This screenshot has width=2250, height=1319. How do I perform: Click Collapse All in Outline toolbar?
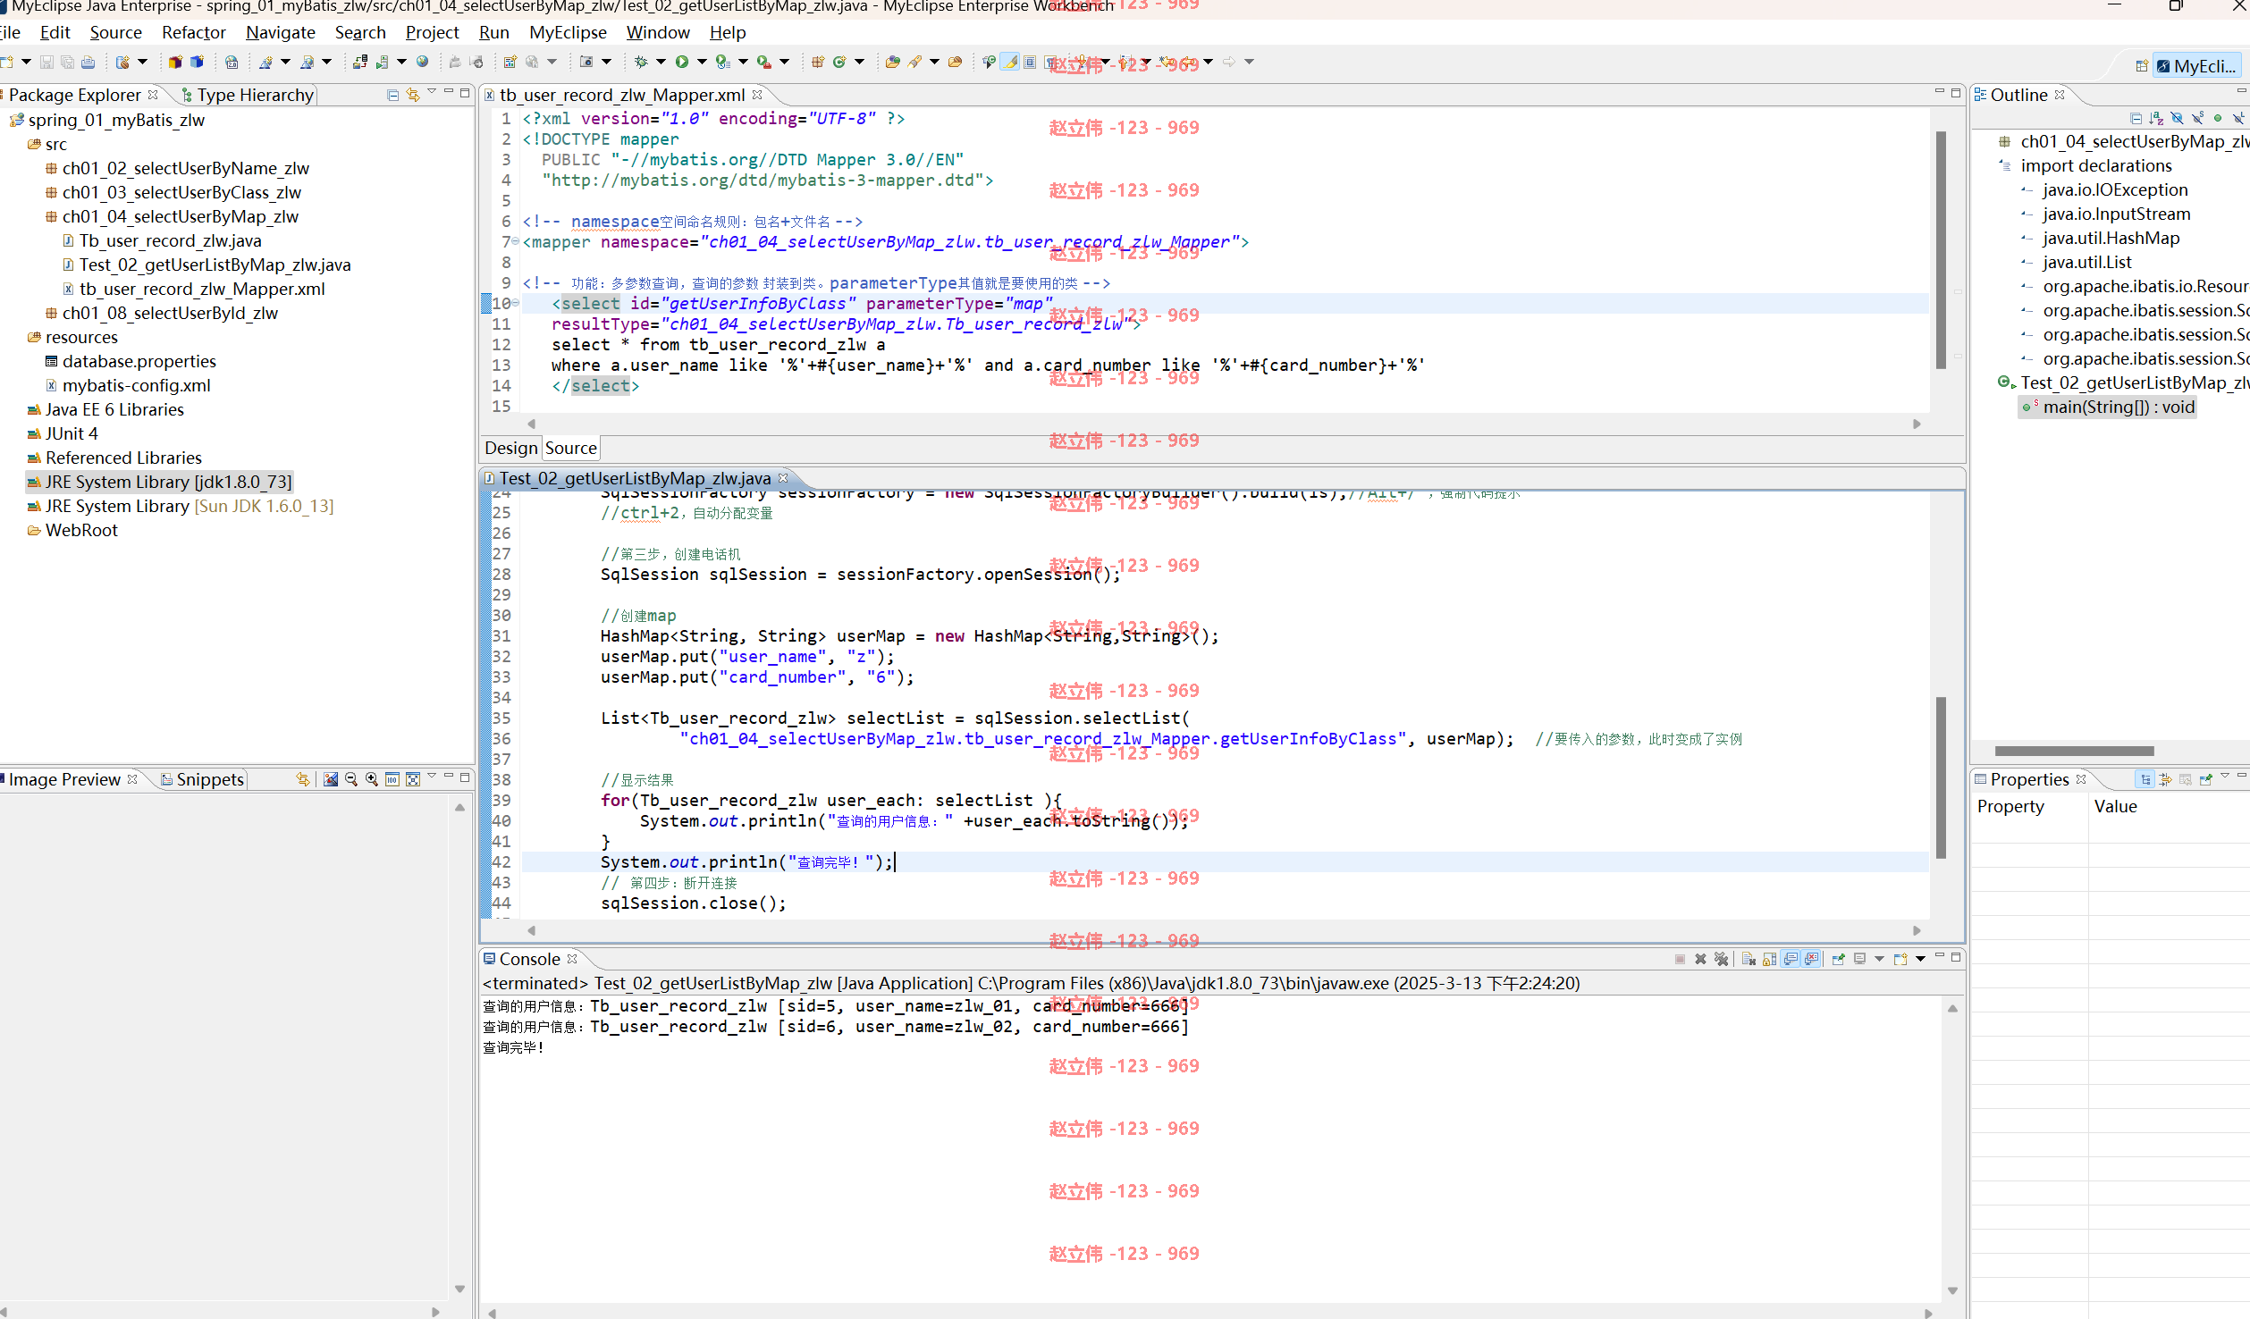pos(2136,118)
